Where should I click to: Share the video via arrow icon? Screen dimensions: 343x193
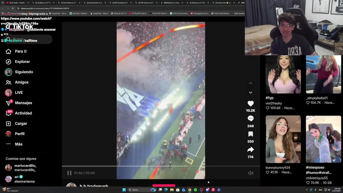(x=251, y=150)
